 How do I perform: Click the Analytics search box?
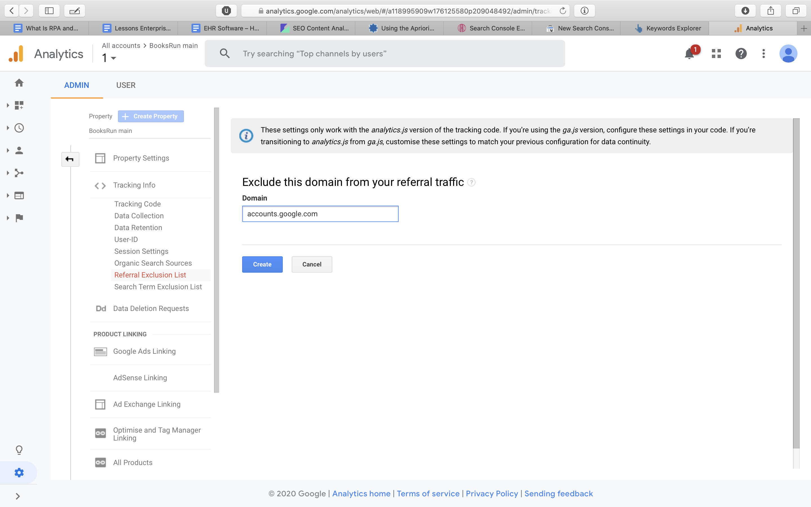click(385, 54)
